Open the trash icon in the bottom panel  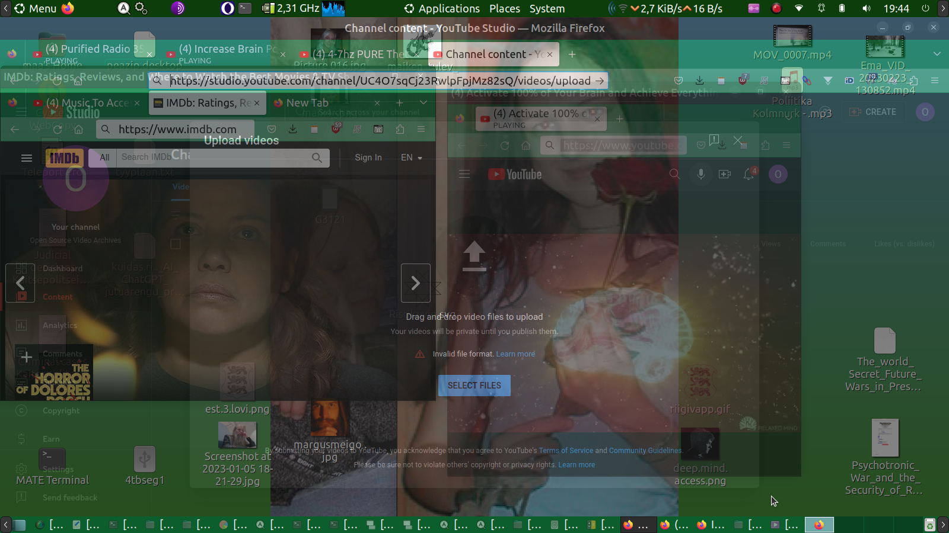929,525
